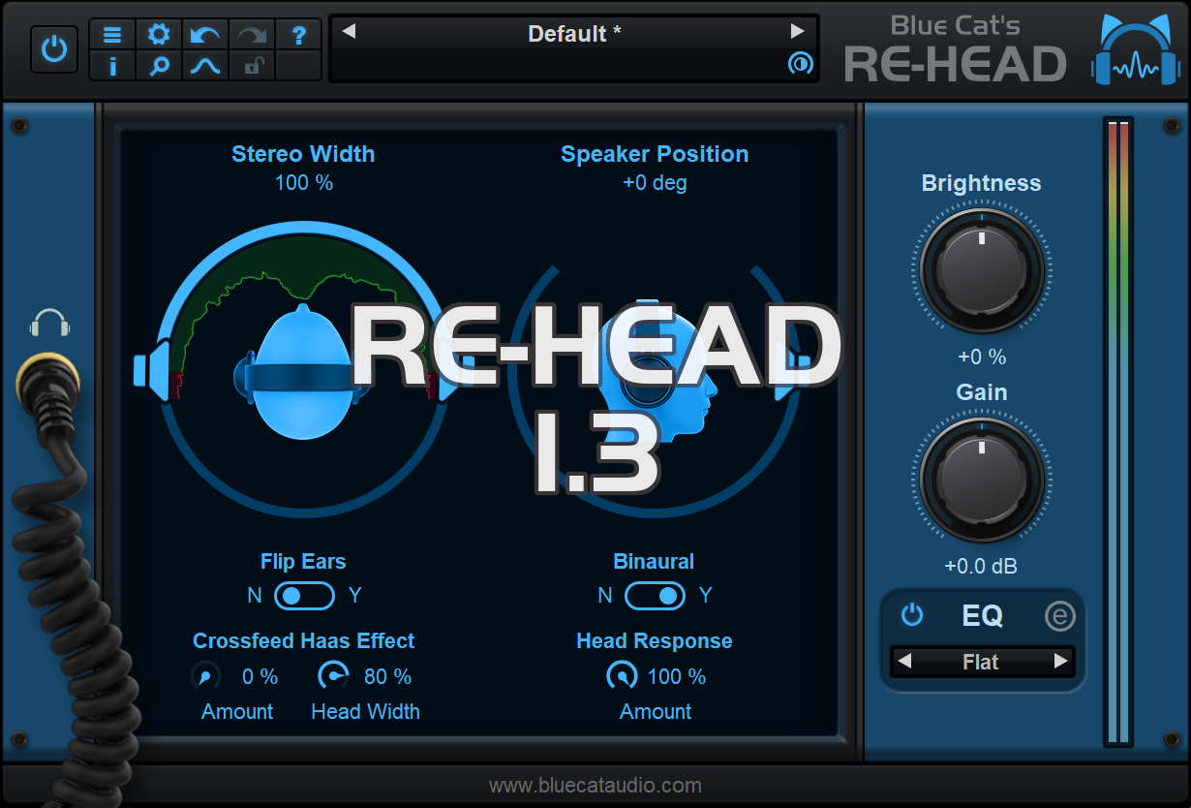Click the Crossfeed Amount 0 % value
The width and height of the screenshot is (1191, 808).
pyautogui.click(x=260, y=676)
